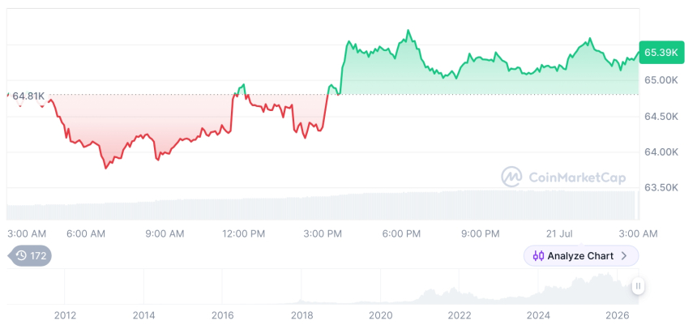Click the 172 history count badge
The width and height of the screenshot is (697, 325).
30,255
